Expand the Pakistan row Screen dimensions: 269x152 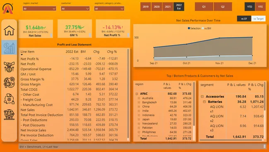[x=139, y=128]
